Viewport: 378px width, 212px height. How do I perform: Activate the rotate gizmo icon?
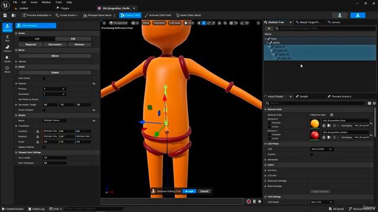tap(208, 23)
